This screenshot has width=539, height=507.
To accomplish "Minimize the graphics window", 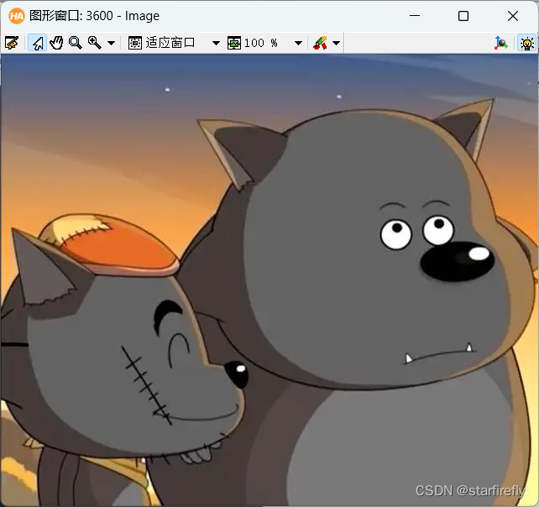I will (x=415, y=16).
